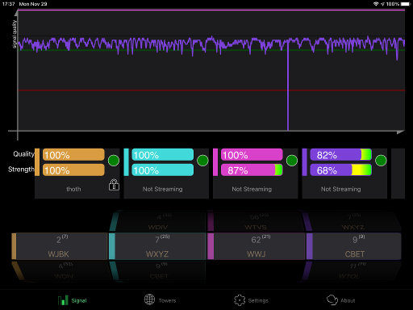
Task: Tap the green status dot on orange tuner
Action: (x=114, y=161)
